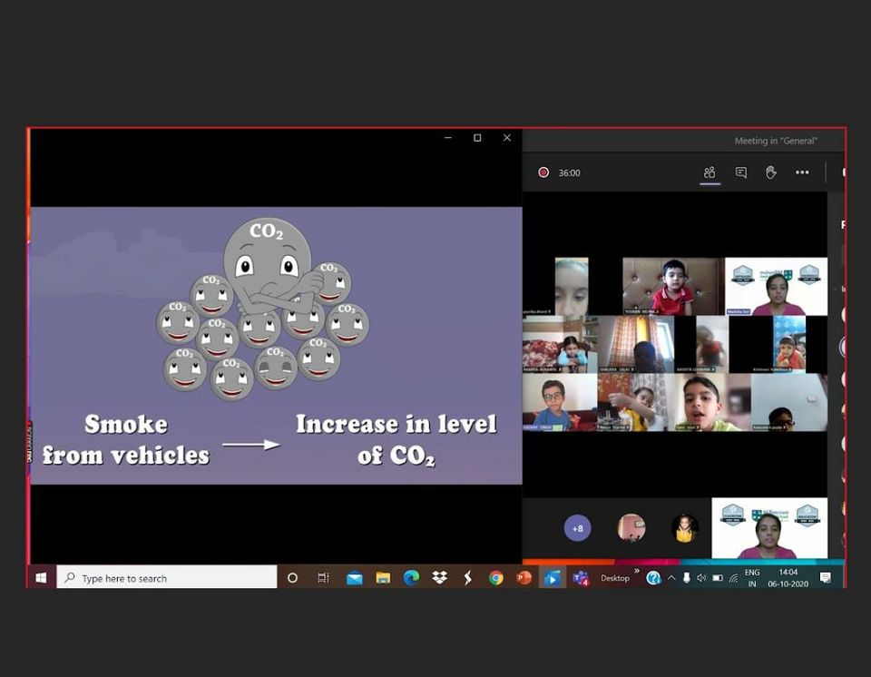Launch the Mail app from taskbar

pyautogui.click(x=354, y=579)
